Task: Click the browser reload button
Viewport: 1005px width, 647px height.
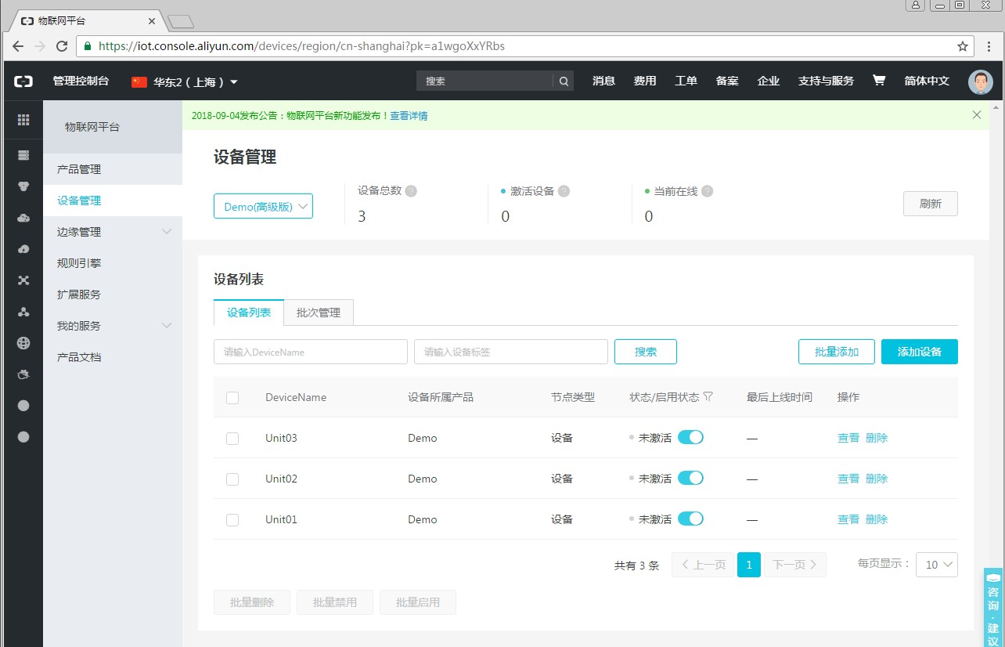Action: click(61, 46)
